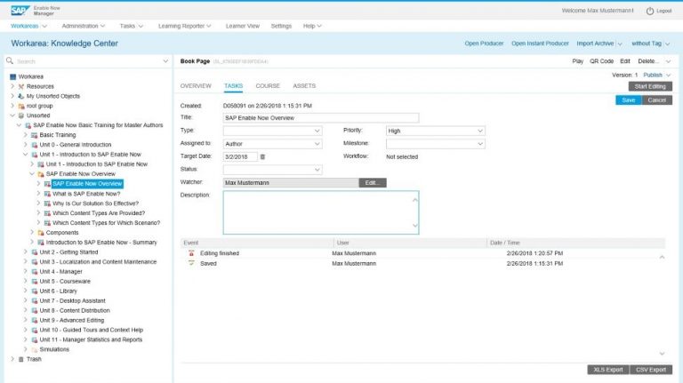The image size is (683, 383).
Task: Open the Status dropdown
Action: (x=272, y=169)
